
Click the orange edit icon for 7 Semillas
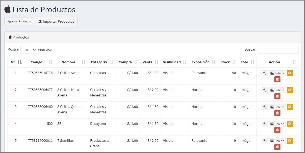pos(290,141)
